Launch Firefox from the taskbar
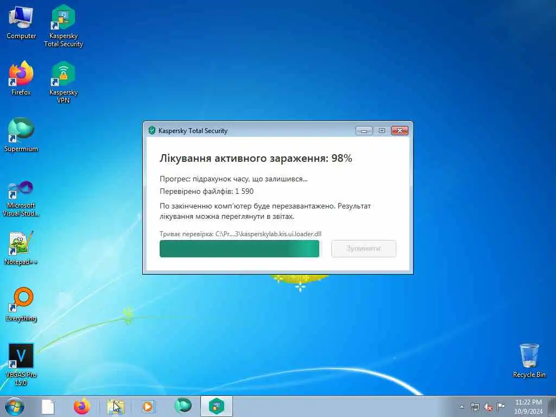This screenshot has height=417, width=556. (82, 406)
